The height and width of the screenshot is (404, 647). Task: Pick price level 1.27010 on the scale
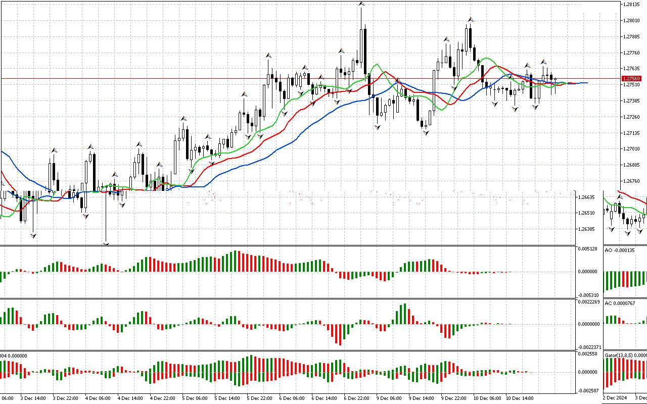pyautogui.click(x=631, y=149)
